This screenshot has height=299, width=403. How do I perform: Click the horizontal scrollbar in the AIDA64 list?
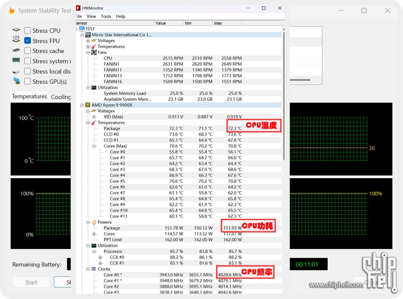click(x=300, y=80)
